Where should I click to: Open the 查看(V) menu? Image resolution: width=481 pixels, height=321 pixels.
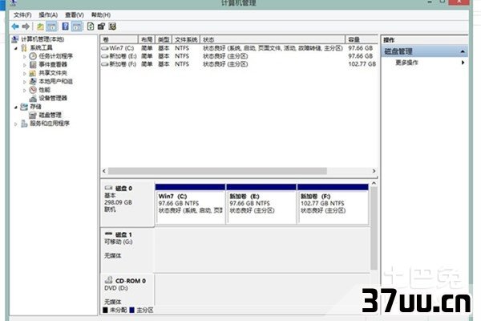pyautogui.click(x=75, y=14)
